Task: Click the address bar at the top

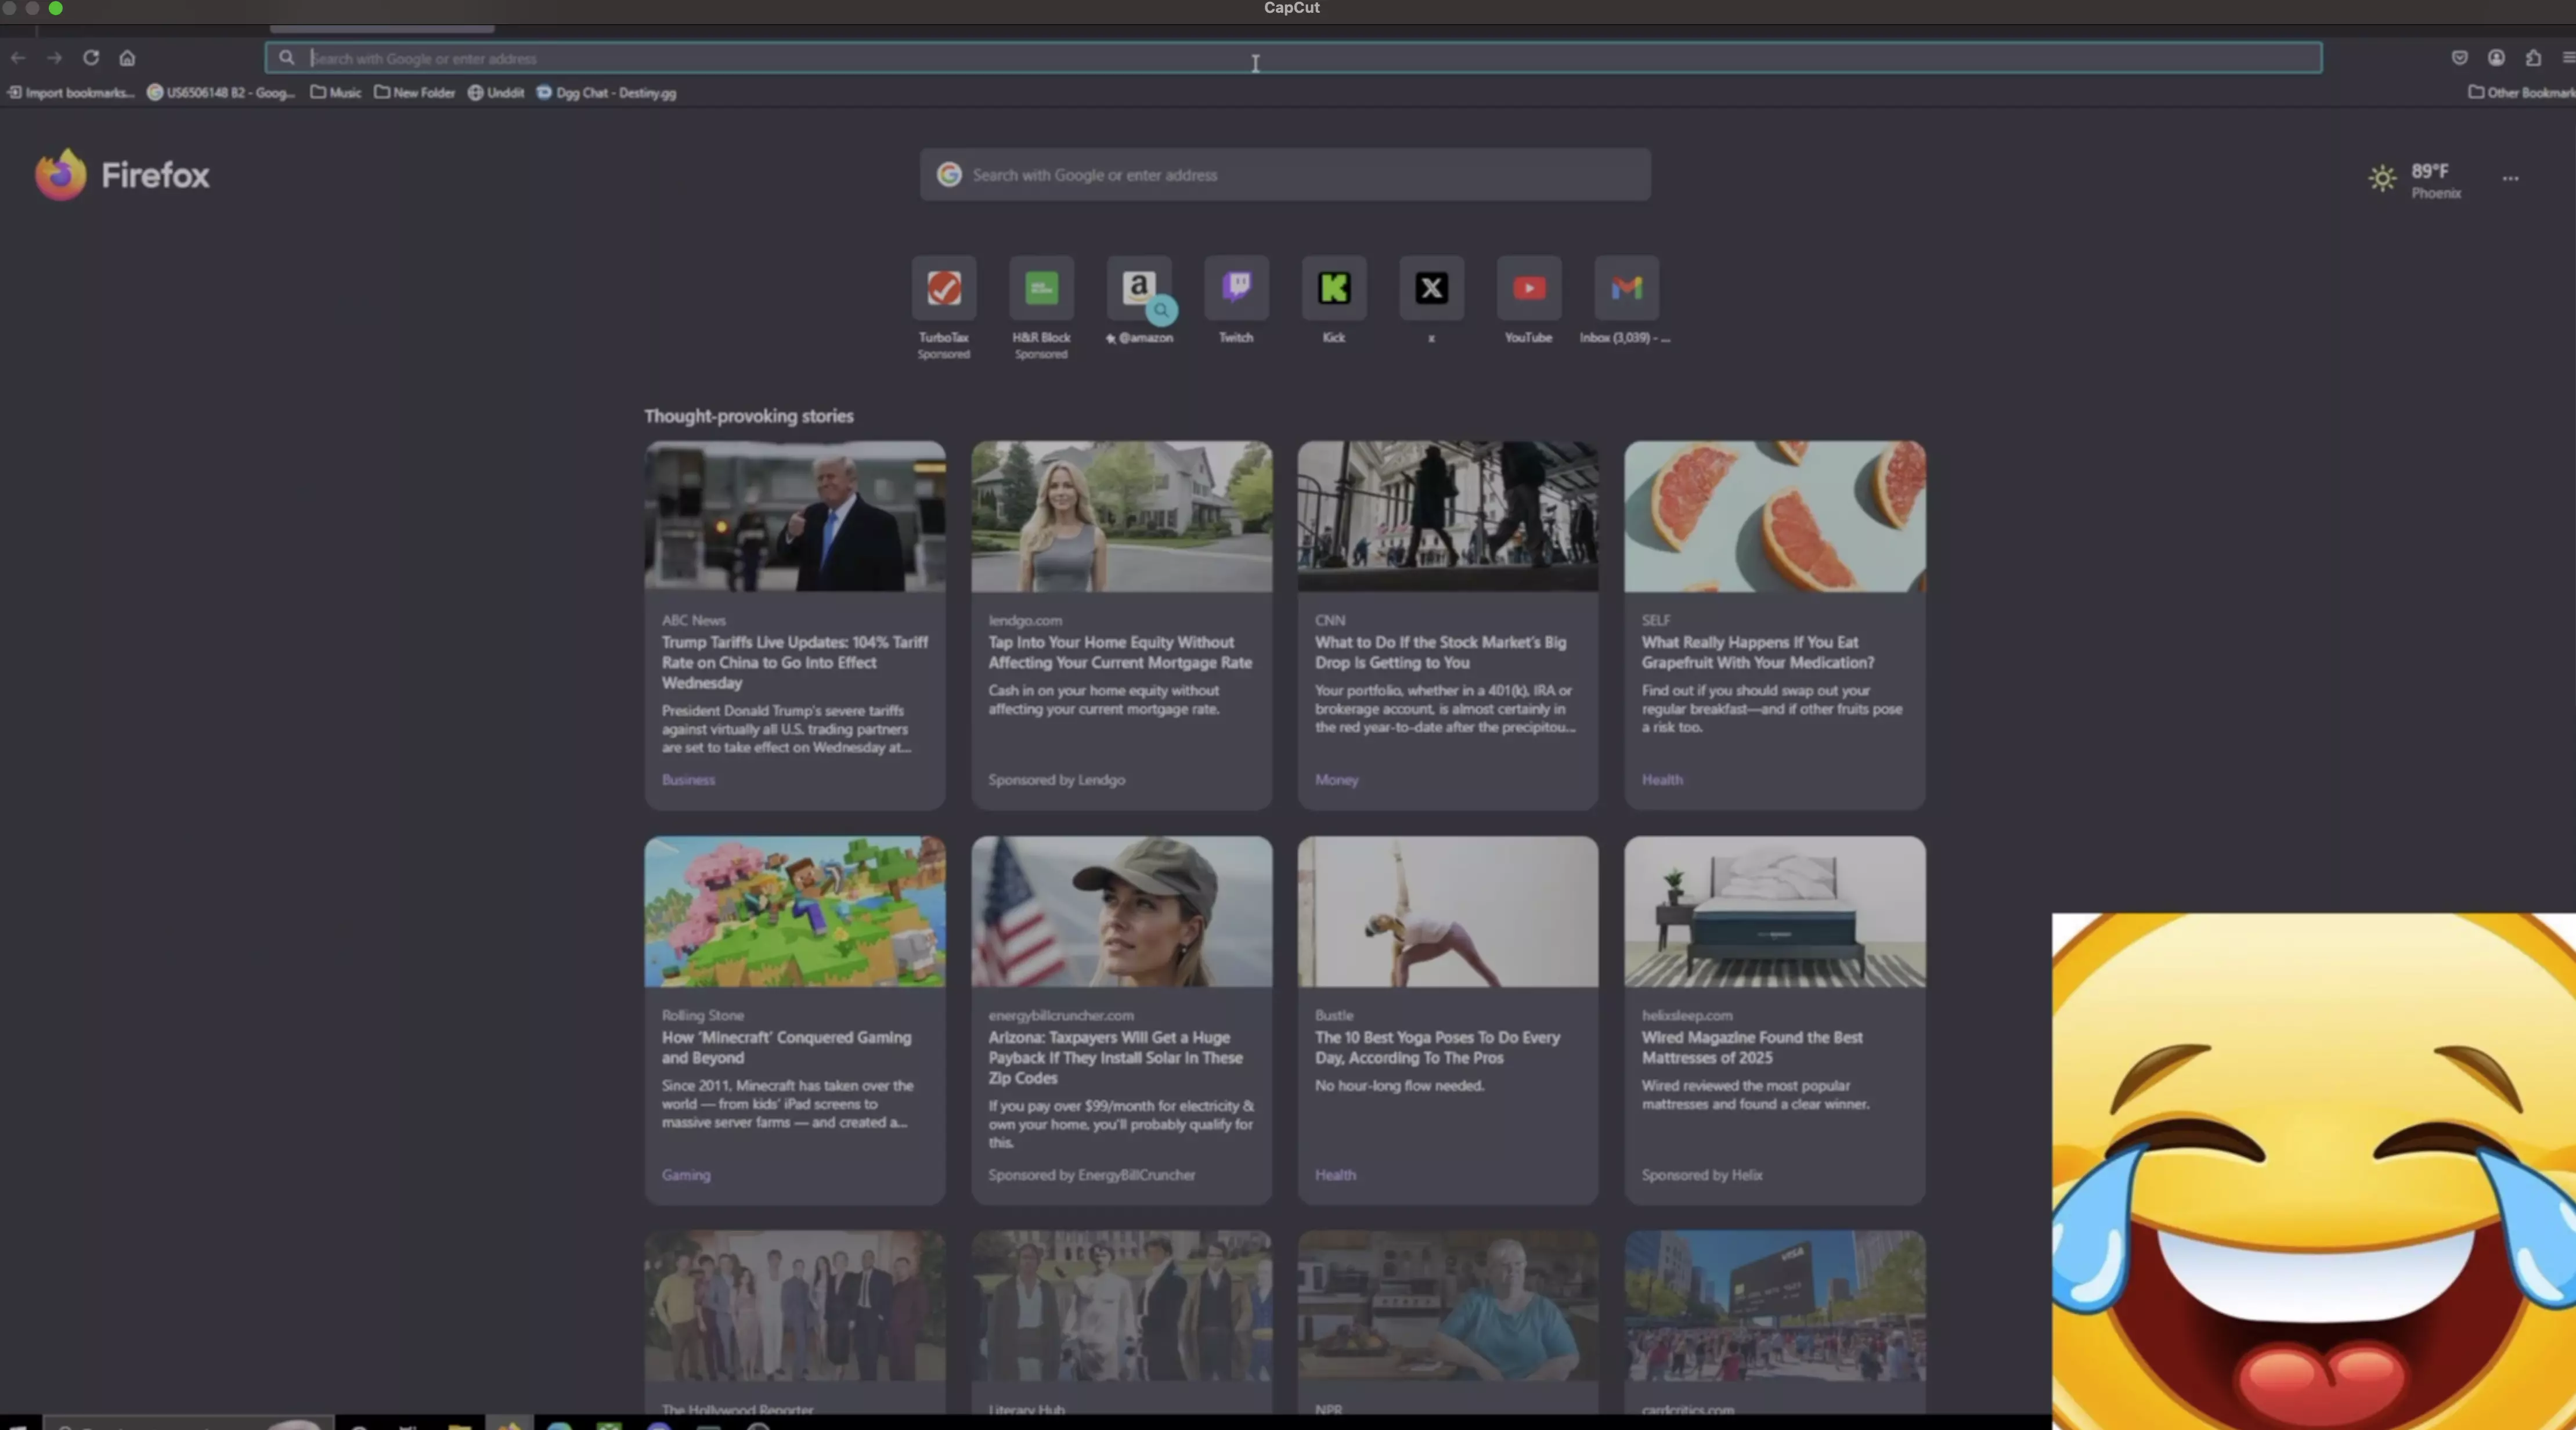Action: [1293, 58]
